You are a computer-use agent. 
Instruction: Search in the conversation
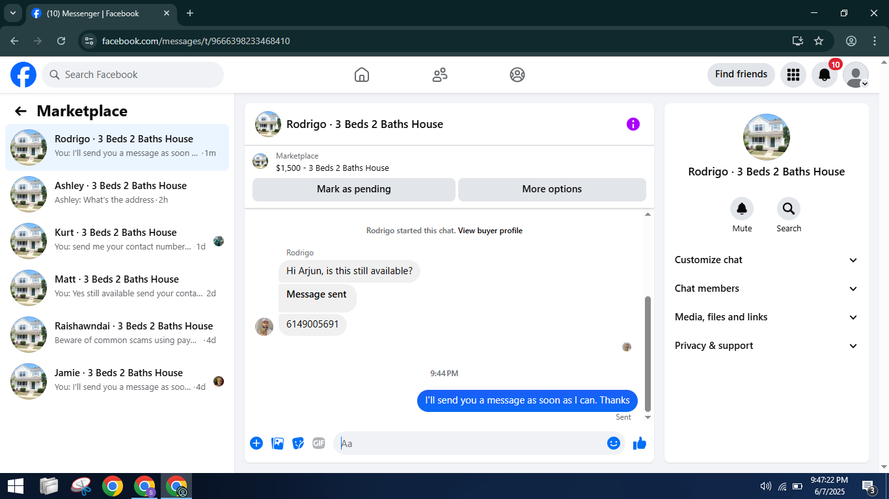click(x=789, y=209)
